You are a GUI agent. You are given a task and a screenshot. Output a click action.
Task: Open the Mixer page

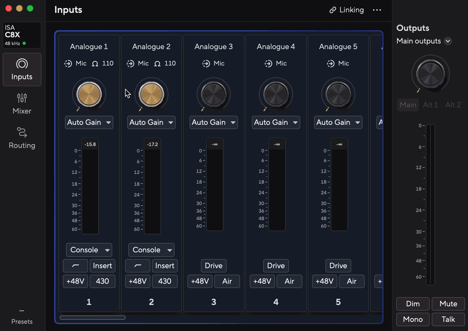(22, 104)
